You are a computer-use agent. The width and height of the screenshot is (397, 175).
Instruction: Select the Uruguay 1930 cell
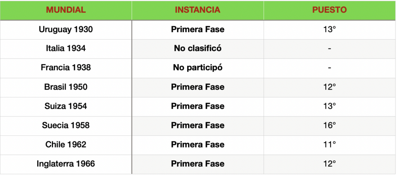(x=66, y=29)
